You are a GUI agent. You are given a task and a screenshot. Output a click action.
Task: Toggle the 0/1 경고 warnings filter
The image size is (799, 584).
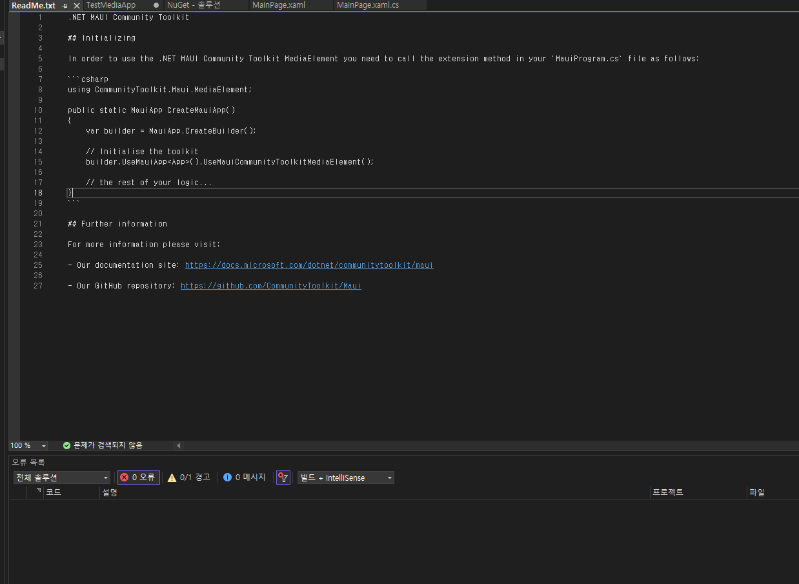pos(188,478)
